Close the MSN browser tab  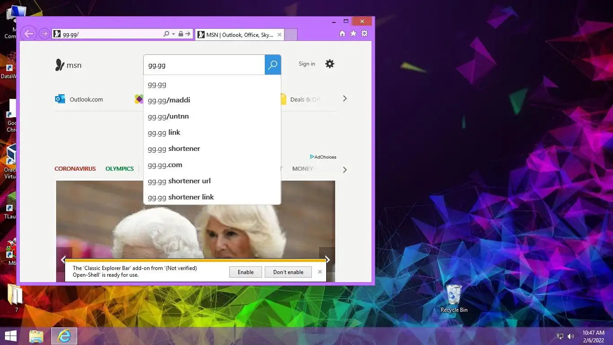[280, 35]
